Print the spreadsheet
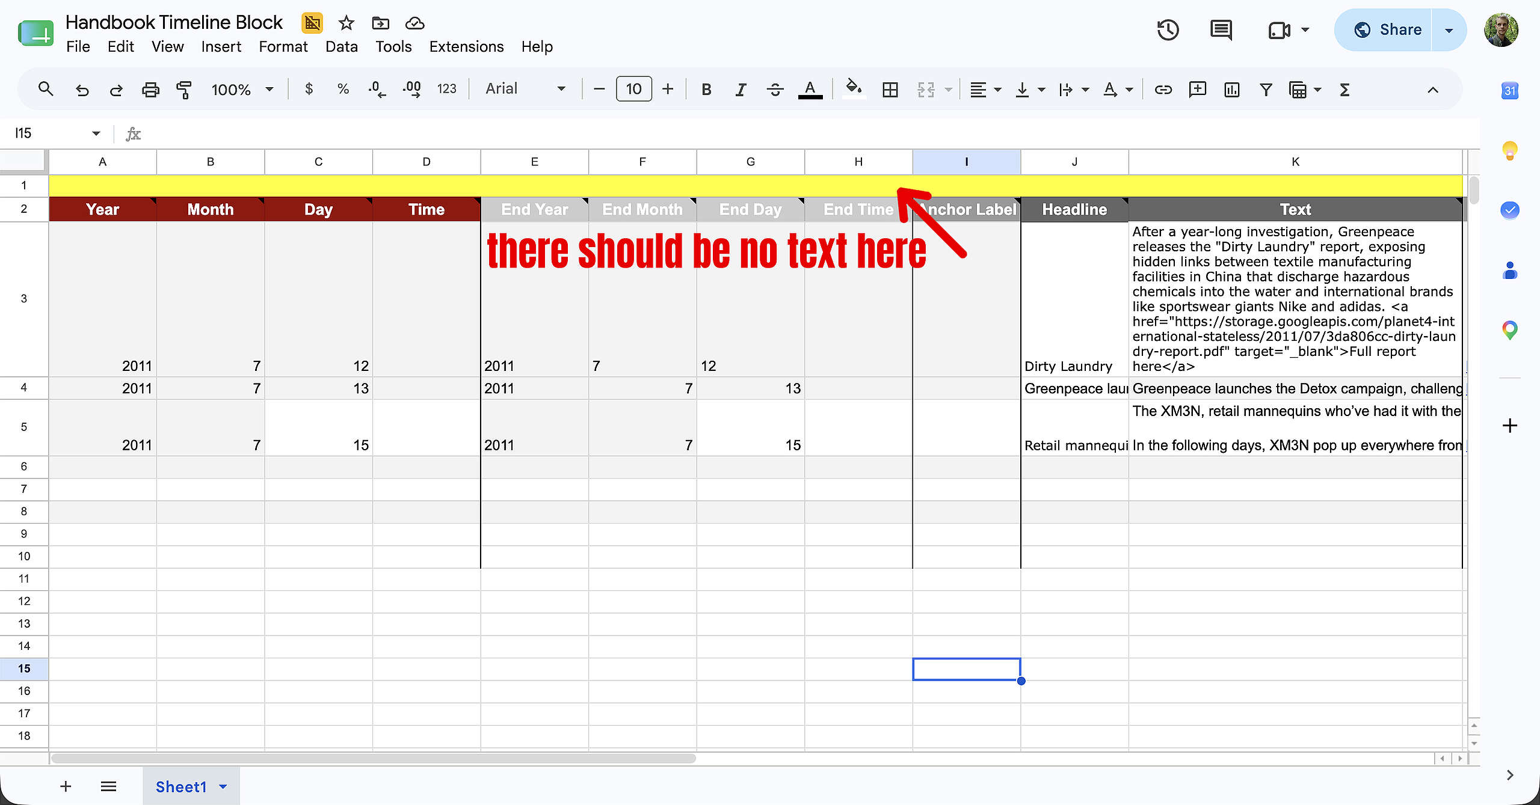 pyautogui.click(x=150, y=90)
